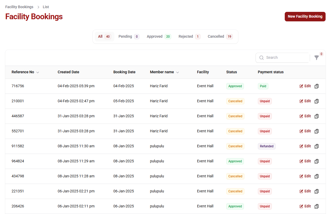This screenshot has width=329, height=214.
Task: Click reference number 210001
Action: click(18, 101)
